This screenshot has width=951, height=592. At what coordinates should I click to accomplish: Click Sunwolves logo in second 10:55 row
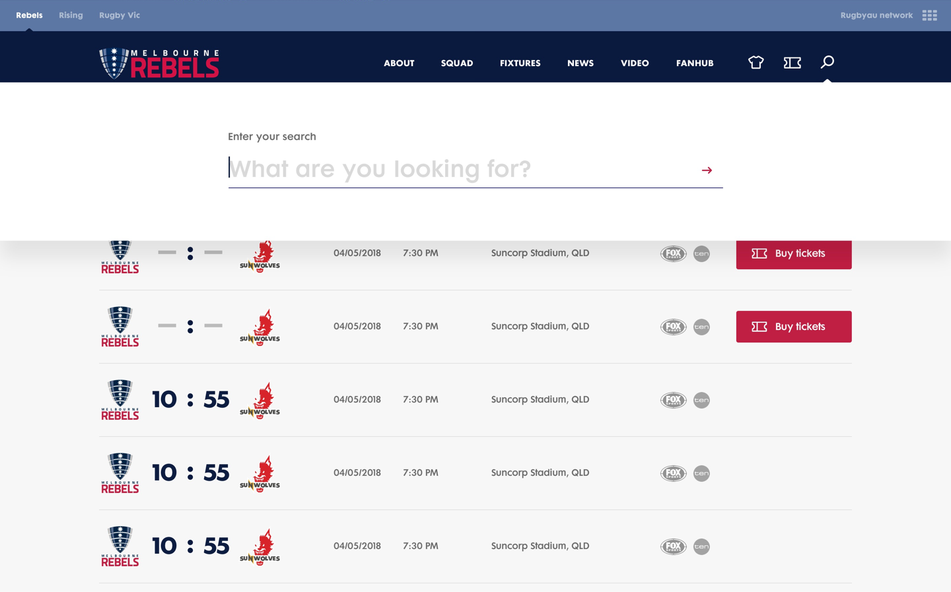pyautogui.click(x=260, y=474)
